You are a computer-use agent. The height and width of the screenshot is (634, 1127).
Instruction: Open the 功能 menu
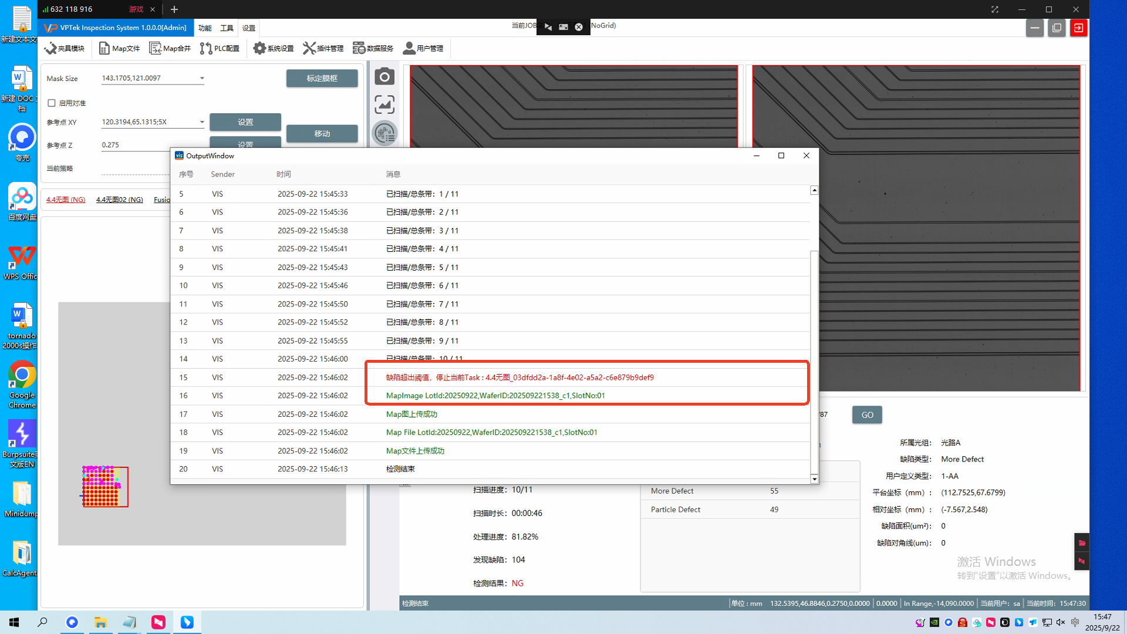click(x=205, y=28)
